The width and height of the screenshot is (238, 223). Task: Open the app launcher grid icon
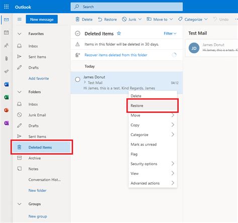tap(7, 7)
